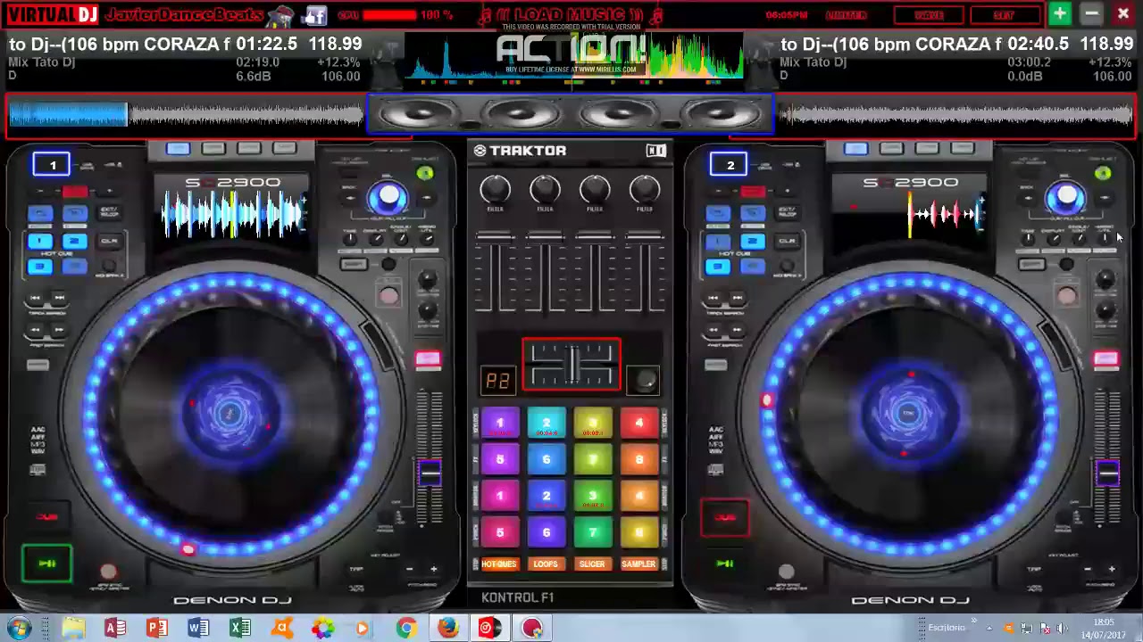Click the third tab button above deck 1 display
Screen dimensions: 1143x642
click(249, 149)
